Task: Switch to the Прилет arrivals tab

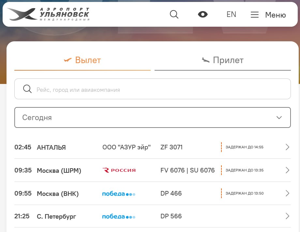Action: tap(223, 60)
